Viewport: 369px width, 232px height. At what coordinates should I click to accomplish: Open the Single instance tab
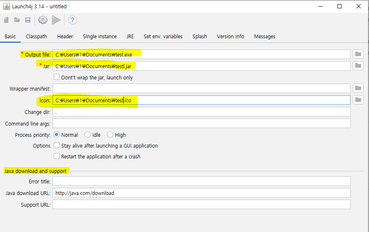[100, 37]
